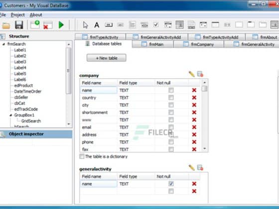279x209 pixels.
Task: Enable 'The table is a dictionary' checkbox
Action: pos(82,156)
